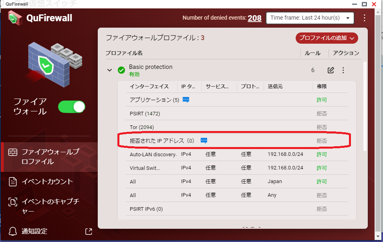
Task: Click the denied events count 208 link
Action: coord(254,18)
